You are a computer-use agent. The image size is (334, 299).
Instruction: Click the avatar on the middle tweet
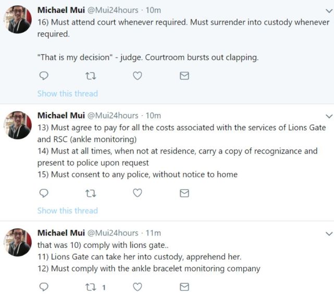pyautogui.click(x=18, y=125)
